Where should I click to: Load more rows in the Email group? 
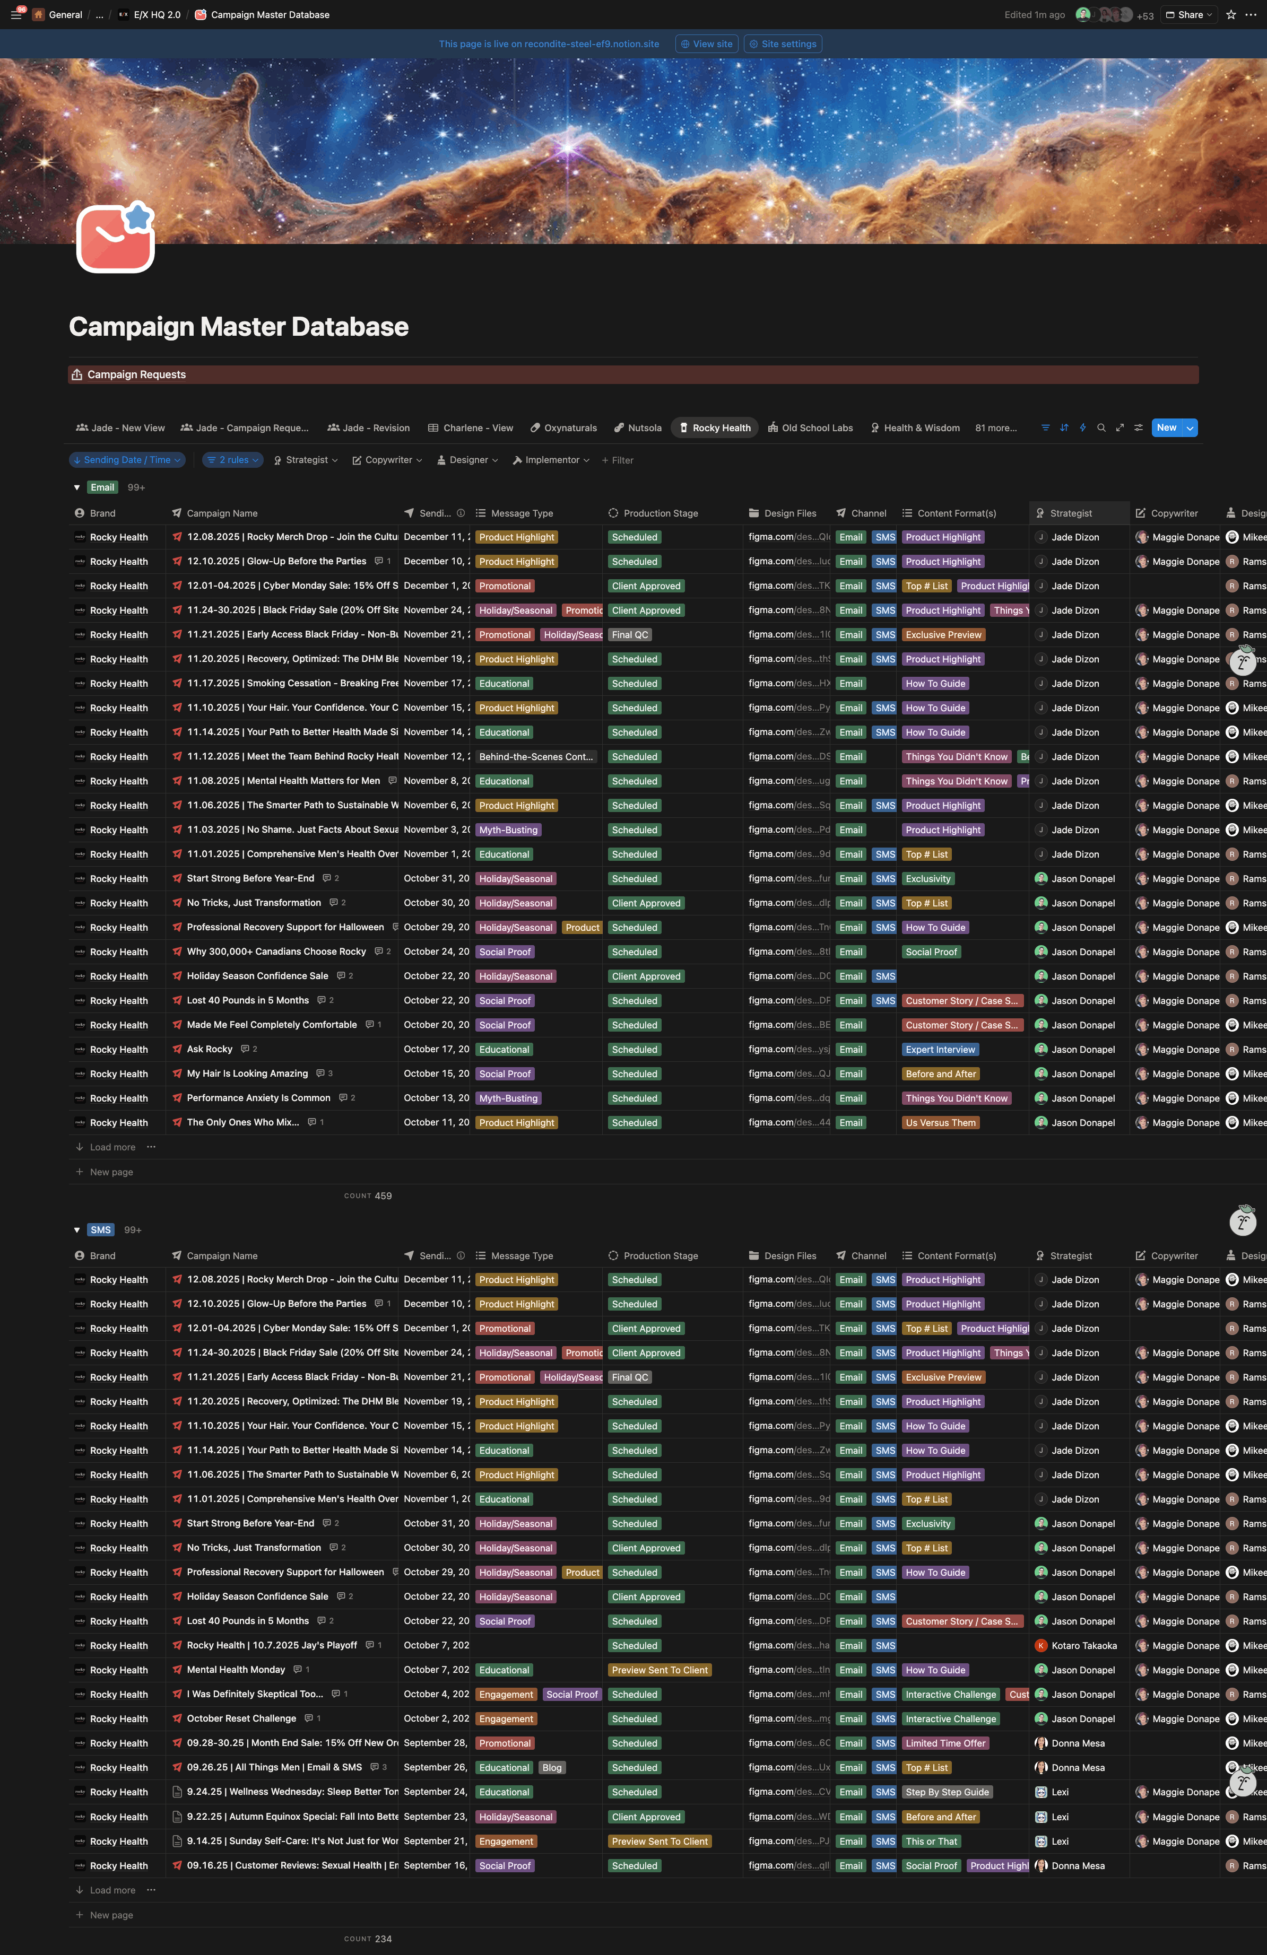105,1148
